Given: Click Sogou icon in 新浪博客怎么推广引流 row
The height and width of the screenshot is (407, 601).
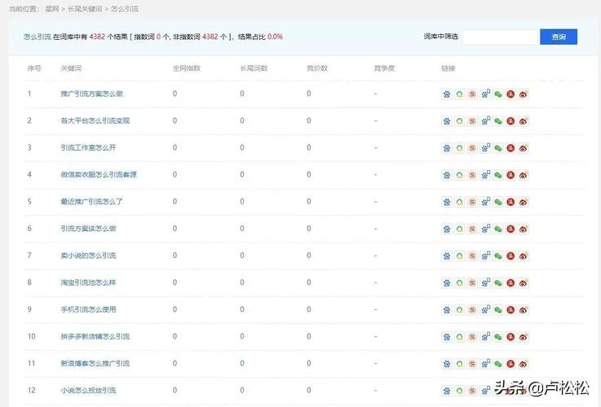Looking at the screenshot, I should pyautogui.click(x=472, y=364).
